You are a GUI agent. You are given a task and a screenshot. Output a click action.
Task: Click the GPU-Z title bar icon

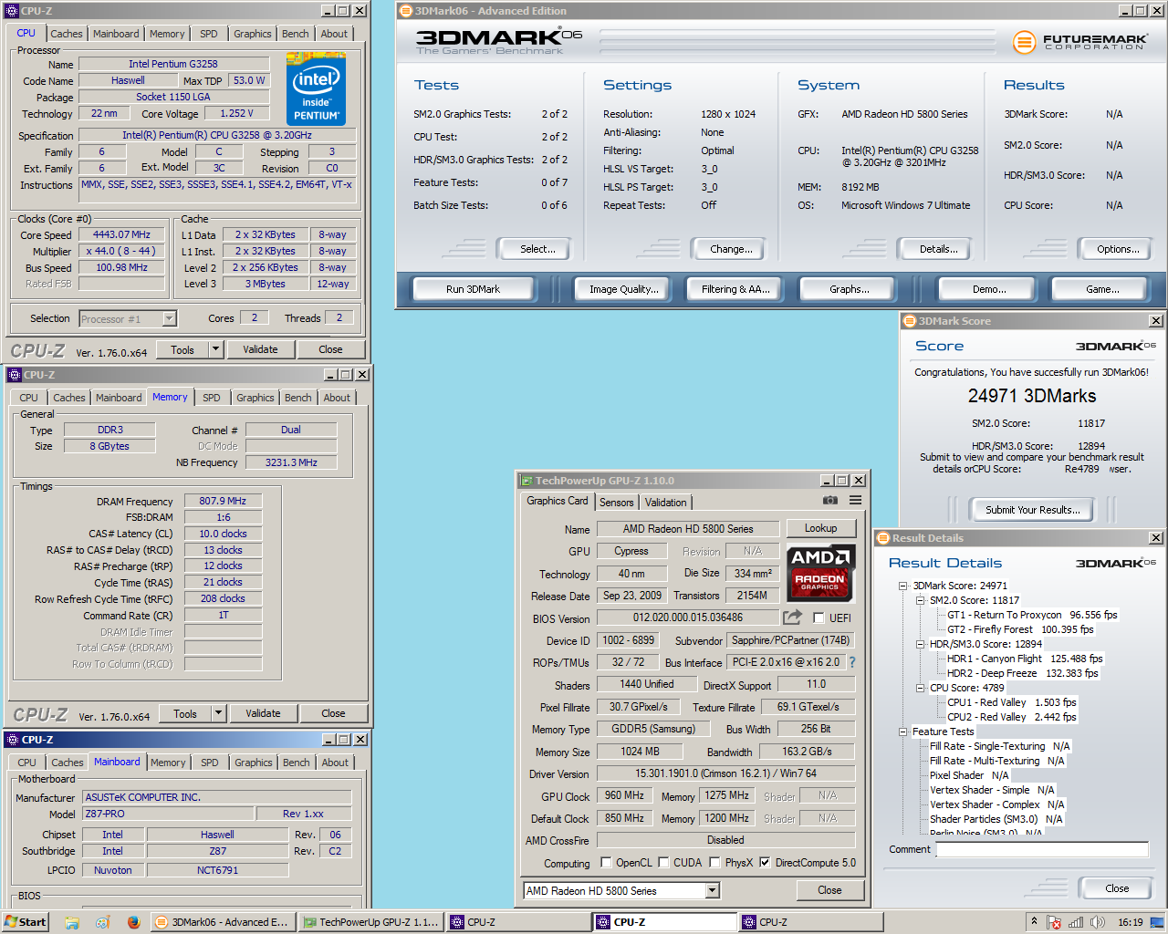(x=526, y=480)
